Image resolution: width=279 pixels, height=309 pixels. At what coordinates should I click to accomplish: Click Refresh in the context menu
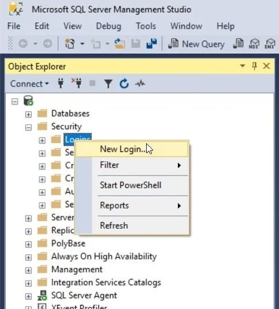[x=132, y=226]
